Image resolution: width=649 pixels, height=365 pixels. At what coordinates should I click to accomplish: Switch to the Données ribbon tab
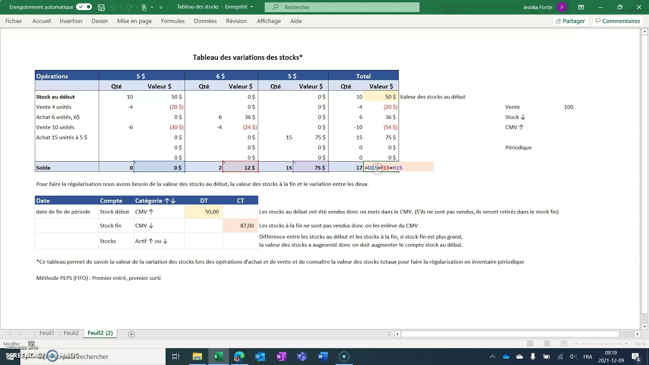click(x=205, y=21)
